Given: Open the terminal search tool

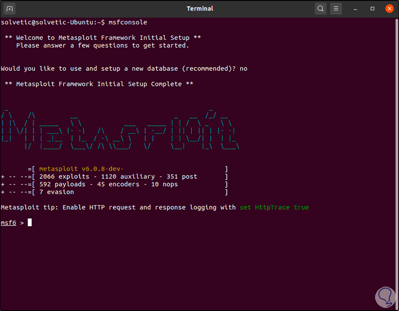Looking at the screenshot, I should (320, 9).
